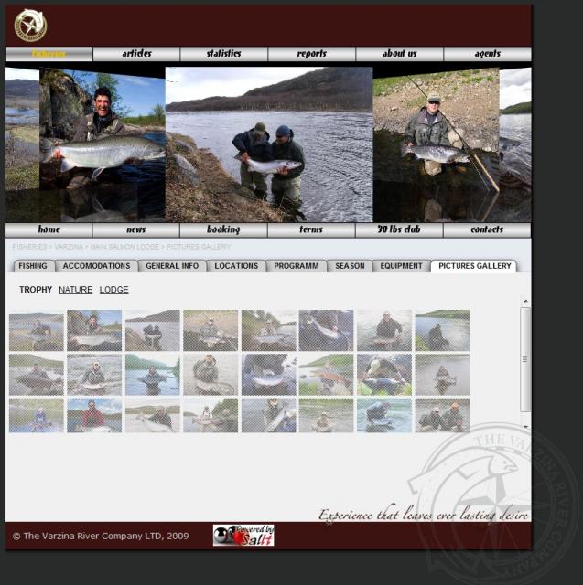Open the General Info tab

click(x=172, y=266)
